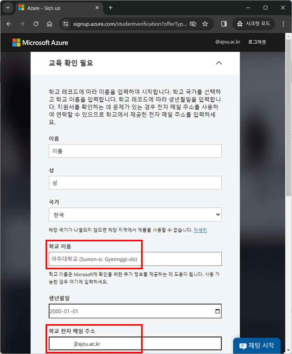Bookmark this page with star icon
This screenshot has width=292, height=354.
click(x=205, y=24)
